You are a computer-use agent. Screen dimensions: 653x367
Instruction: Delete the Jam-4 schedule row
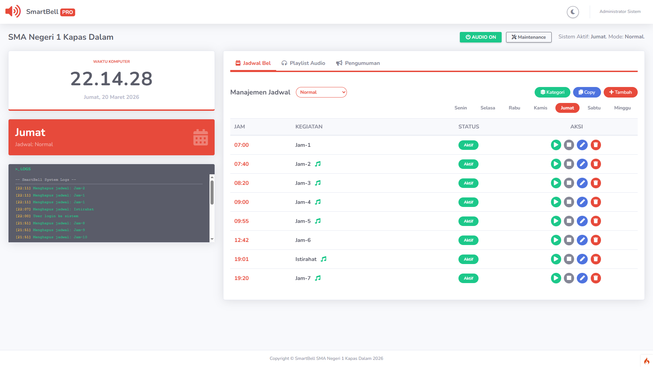pos(596,202)
